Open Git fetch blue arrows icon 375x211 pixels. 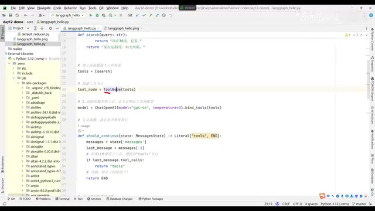[x=157, y=15]
